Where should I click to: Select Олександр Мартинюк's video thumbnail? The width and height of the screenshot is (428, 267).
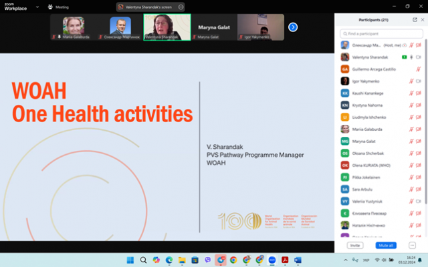click(120, 27)
